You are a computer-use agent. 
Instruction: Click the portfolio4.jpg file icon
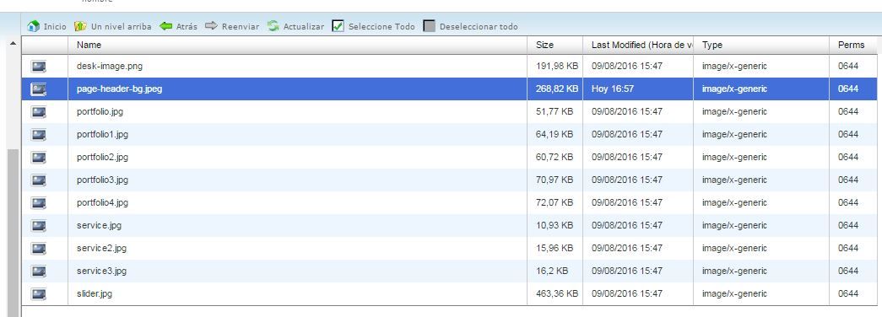(39, 202)
